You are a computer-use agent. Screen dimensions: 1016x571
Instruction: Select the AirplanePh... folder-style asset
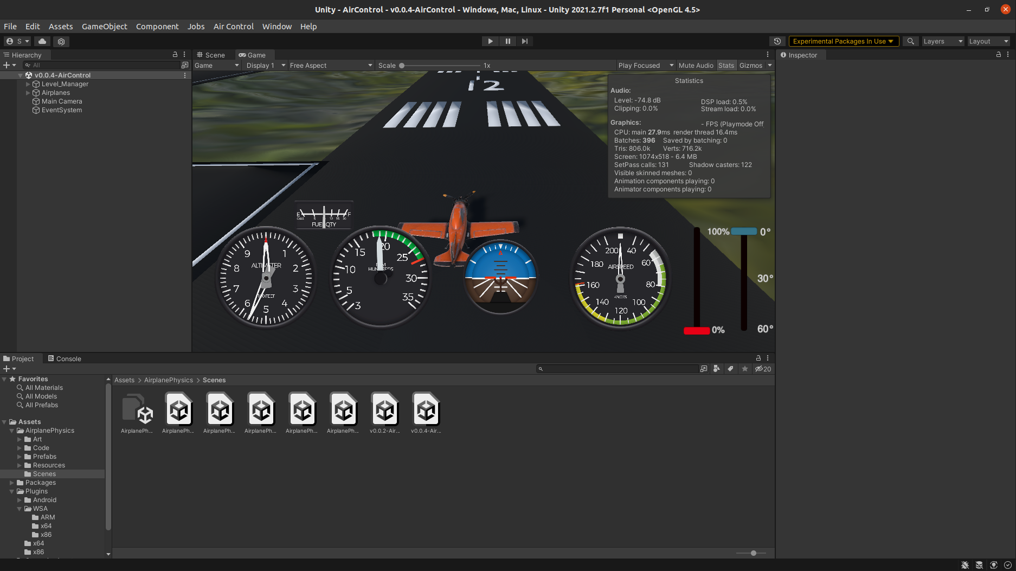pyautogui.click(x=137, y=413)
